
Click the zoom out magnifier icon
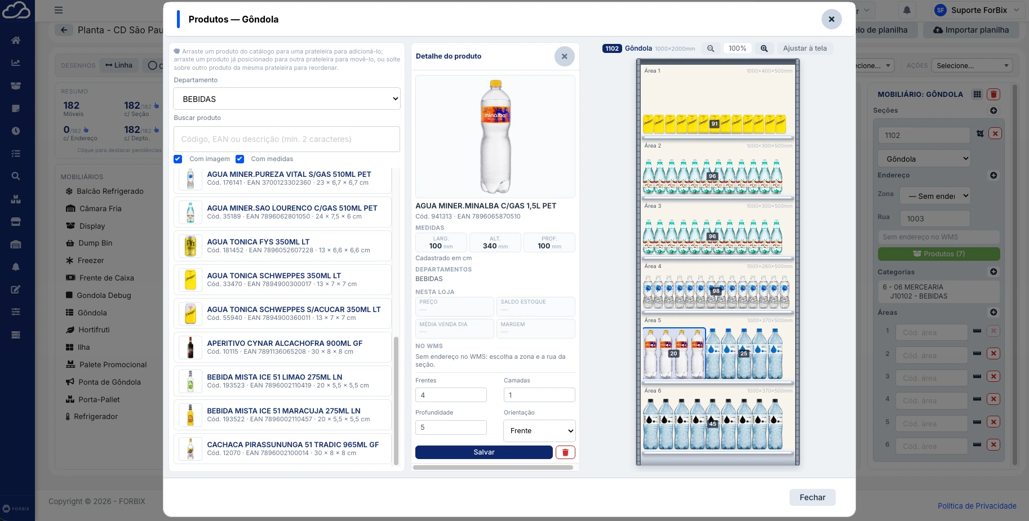(711, 48)
